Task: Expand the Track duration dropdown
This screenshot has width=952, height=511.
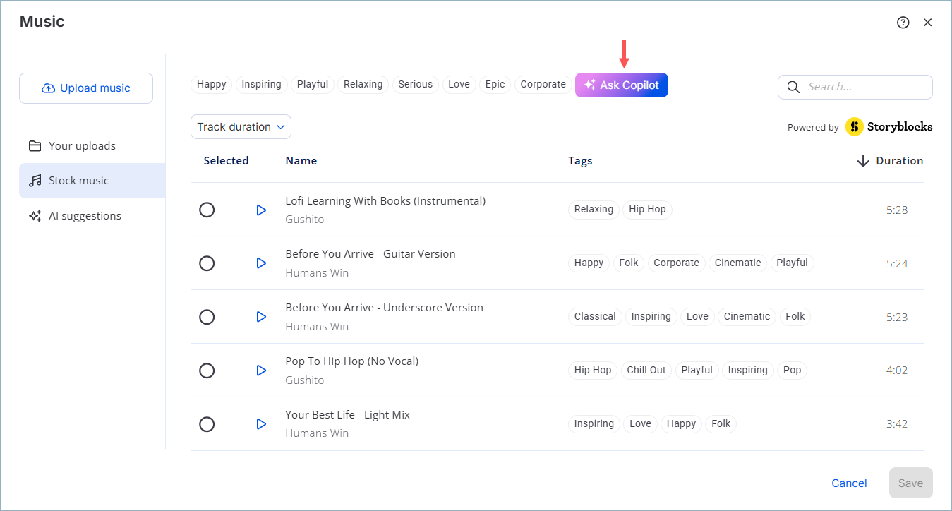Action: (x=241, y=127)
